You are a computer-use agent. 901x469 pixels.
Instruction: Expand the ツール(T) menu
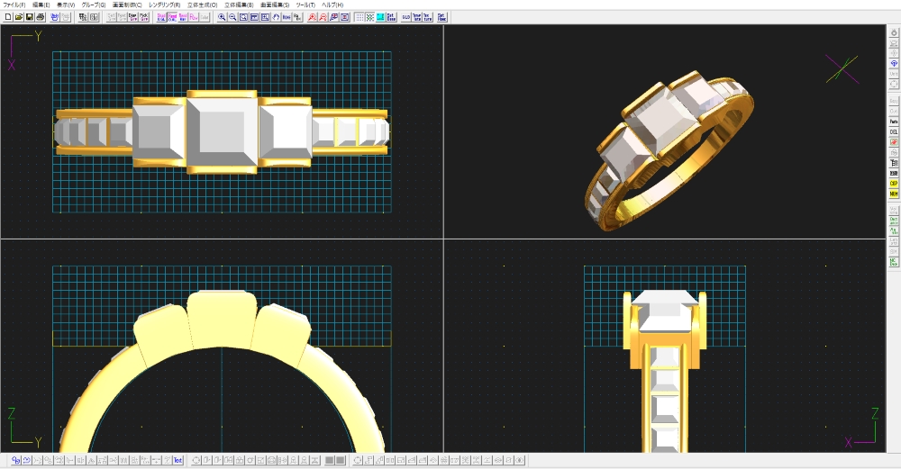[x=306, y=5]
